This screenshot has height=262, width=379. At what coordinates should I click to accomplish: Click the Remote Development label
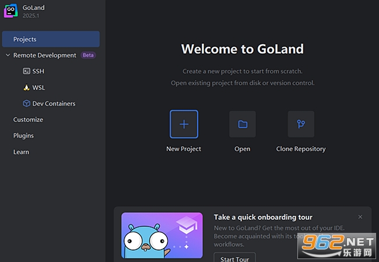pos(45,55)
